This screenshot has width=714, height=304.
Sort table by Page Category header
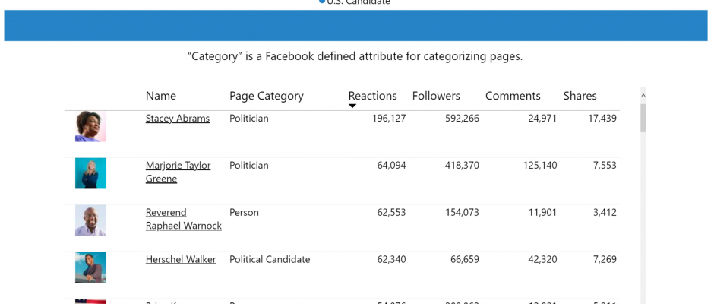267,96
